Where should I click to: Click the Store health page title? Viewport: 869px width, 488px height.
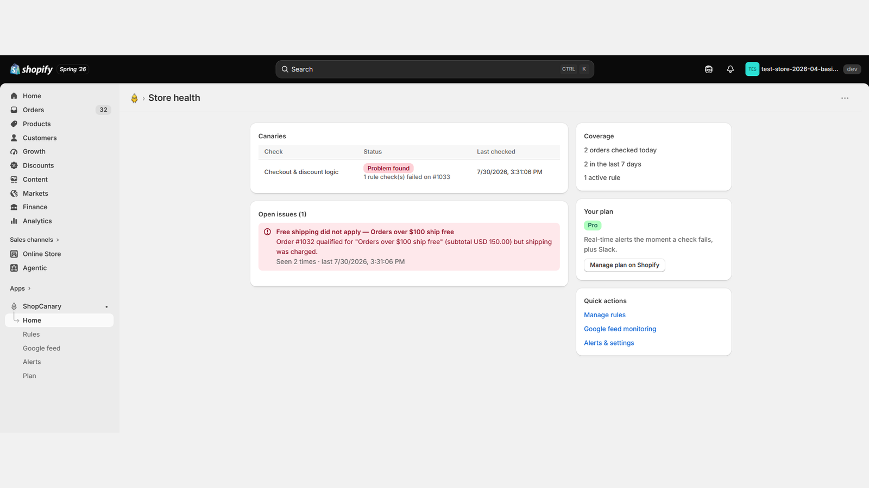point(174,98)
